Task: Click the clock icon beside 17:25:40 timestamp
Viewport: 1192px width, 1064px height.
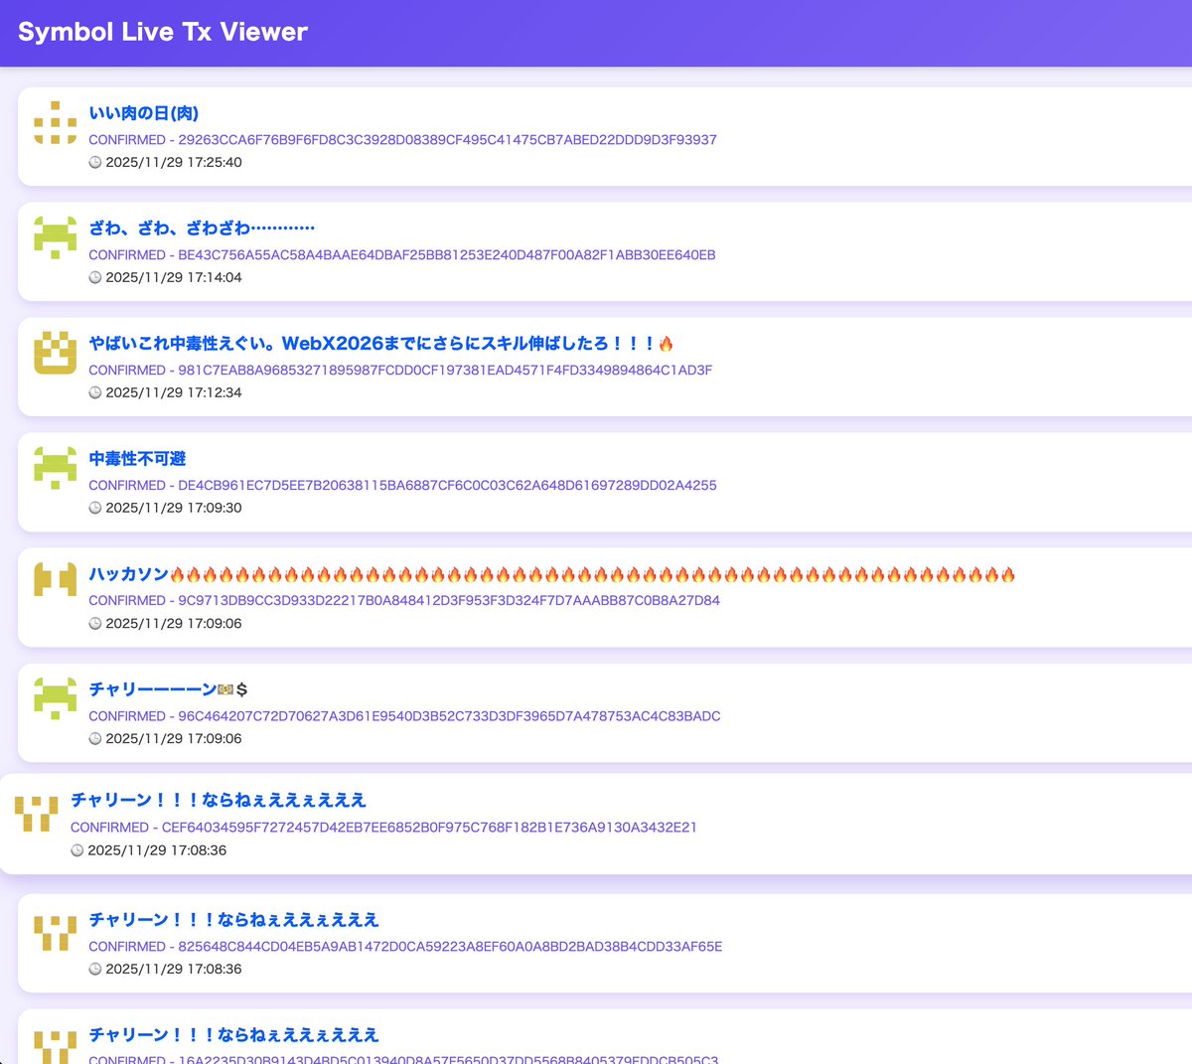Action: click(95, 162)
